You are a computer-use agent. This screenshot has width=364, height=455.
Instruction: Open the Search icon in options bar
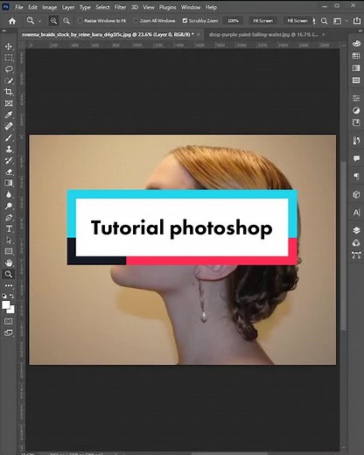click(324, 21)
